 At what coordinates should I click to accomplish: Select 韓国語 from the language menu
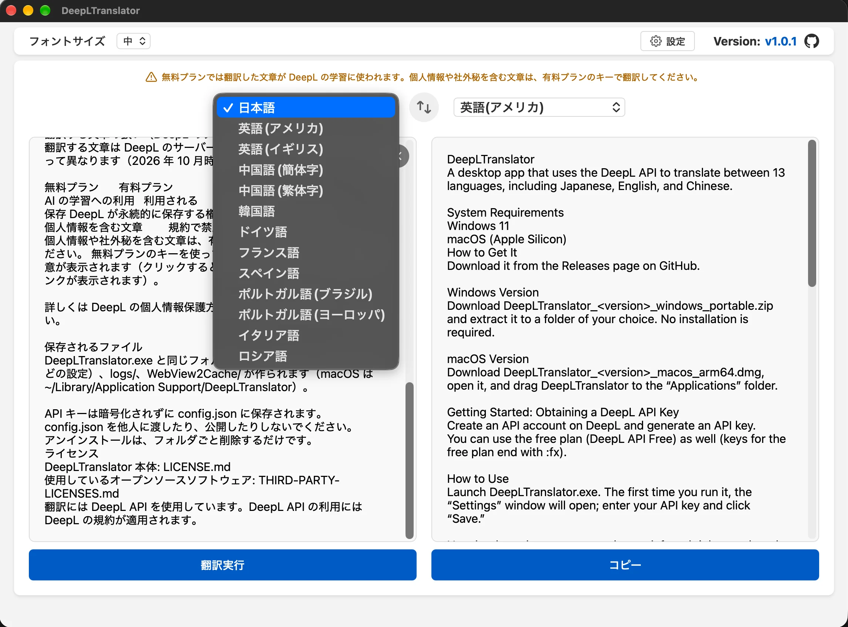[306, 211]
